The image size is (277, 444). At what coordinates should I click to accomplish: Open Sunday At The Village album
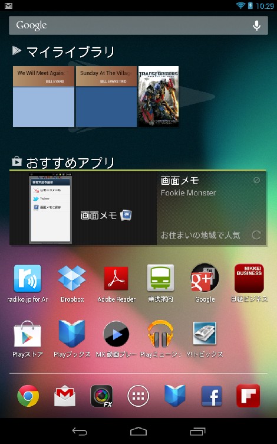(x=106, y=97)
